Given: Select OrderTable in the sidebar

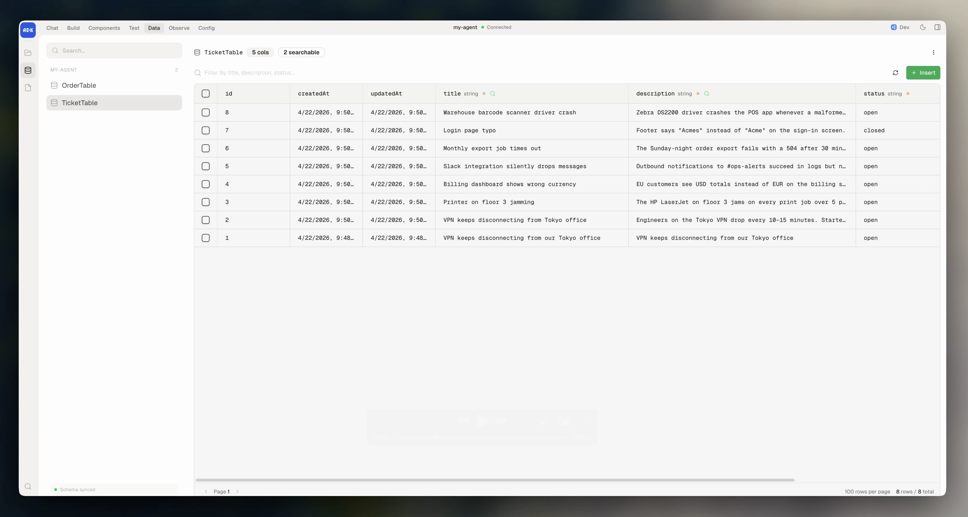Looking at the screenshot, I should (x=114, y=85).
